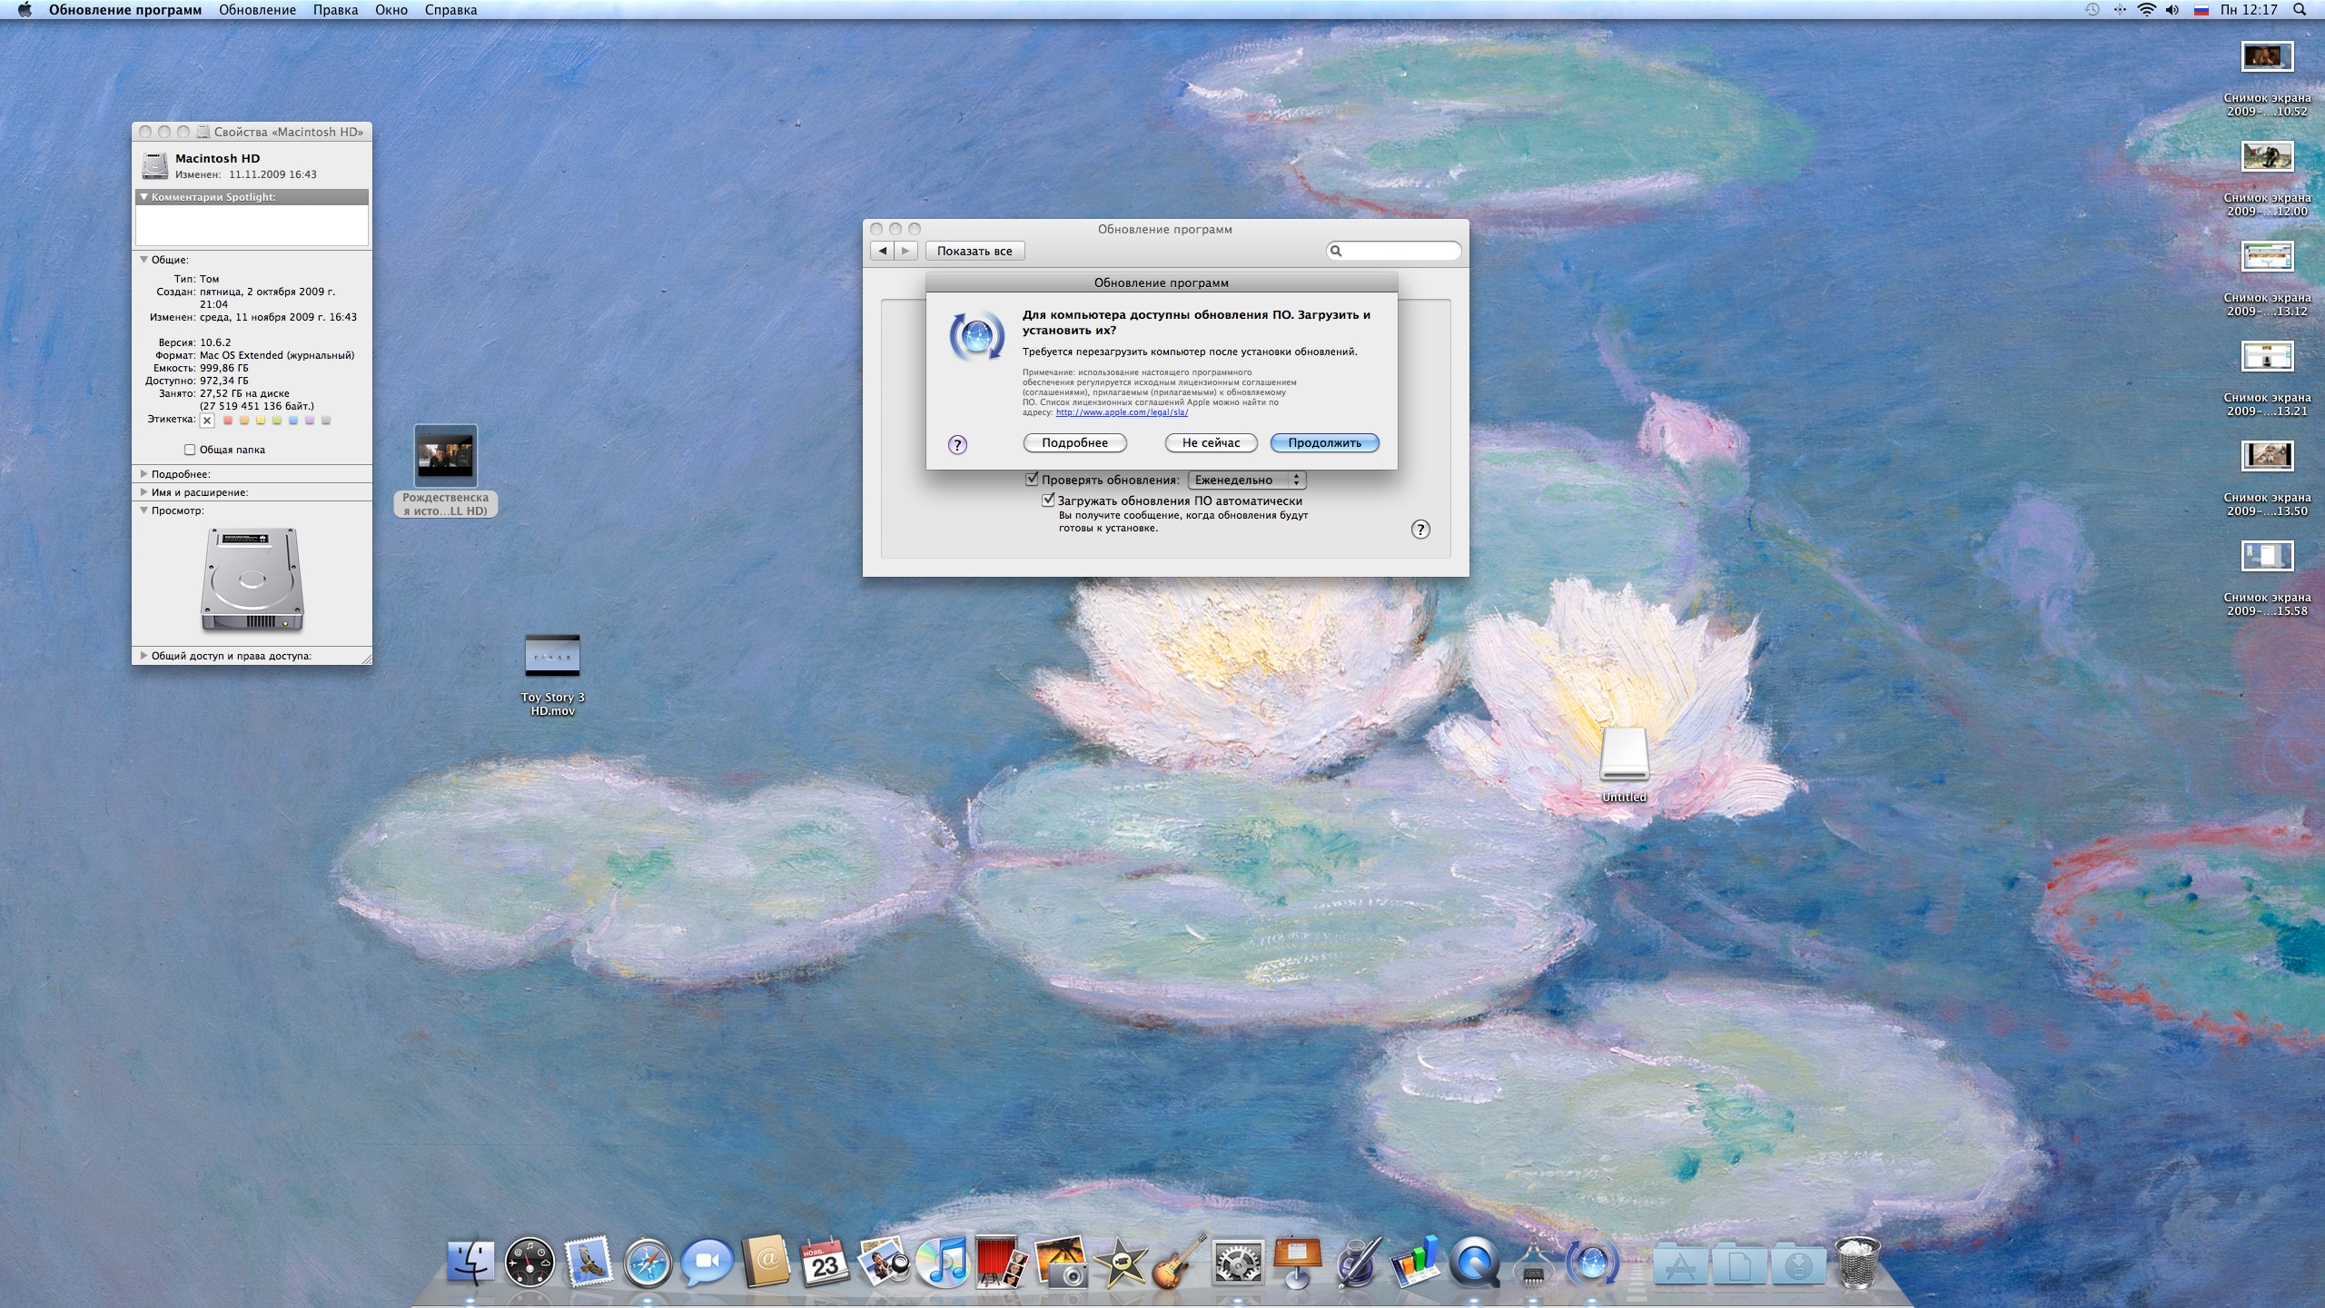Collapse 'Комментарии Spotlight' section

pos(143,197)
